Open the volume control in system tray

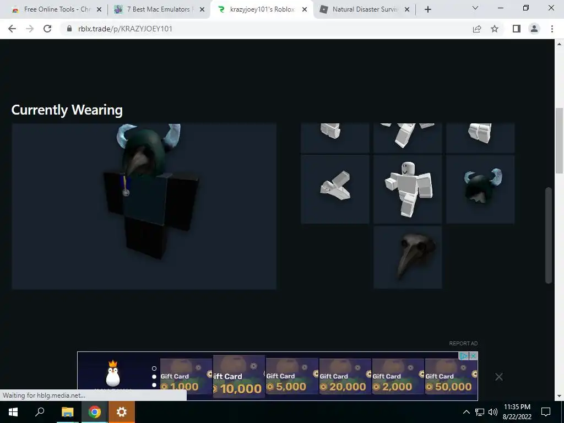pos(493,412)
